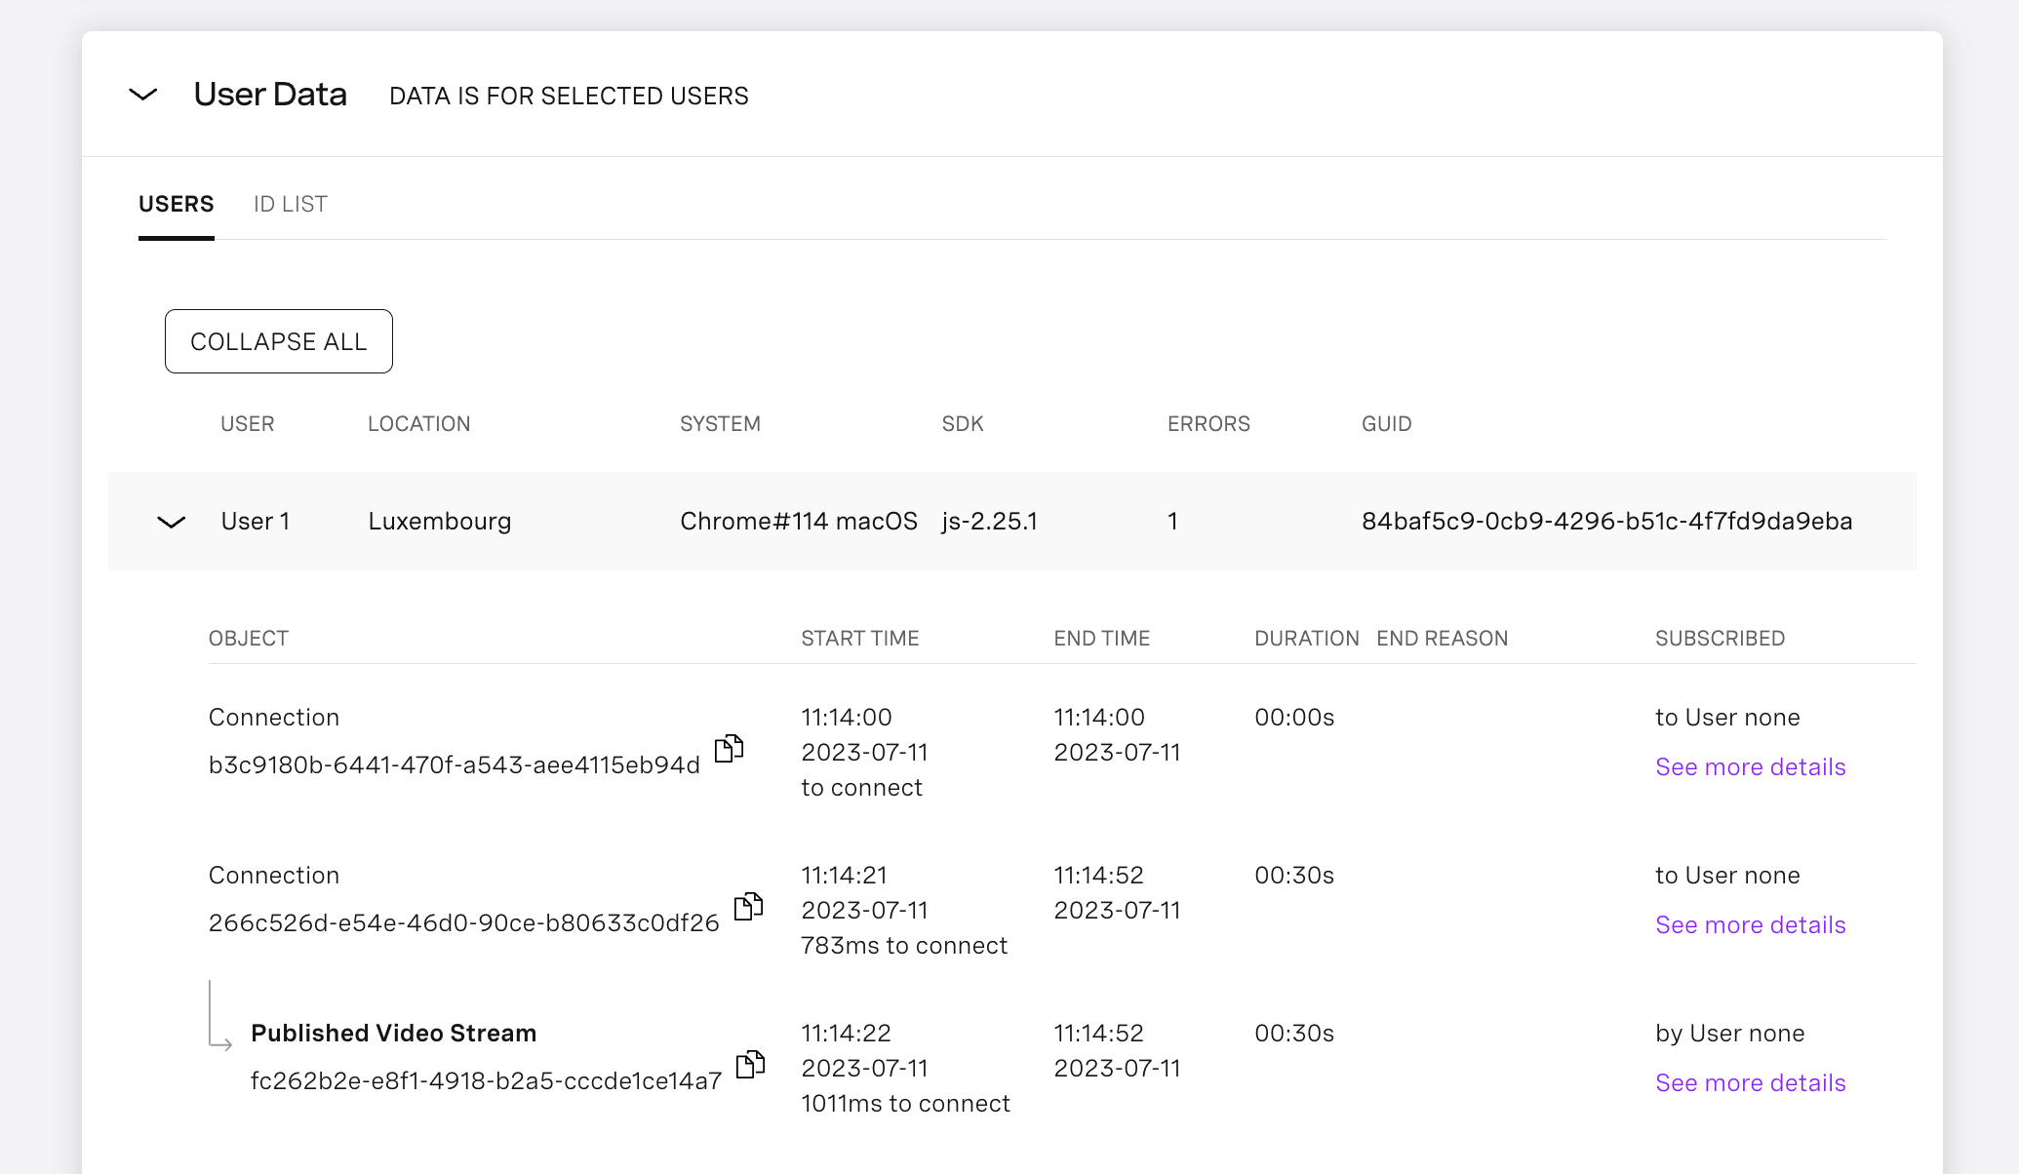This screenshot has width=2019, height=1174.
Task: Click the copy icon next to the first connection
Action: (729, 751)
